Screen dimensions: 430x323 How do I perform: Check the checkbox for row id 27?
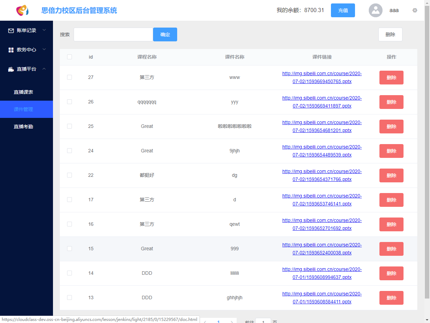[x=69, y=77]
